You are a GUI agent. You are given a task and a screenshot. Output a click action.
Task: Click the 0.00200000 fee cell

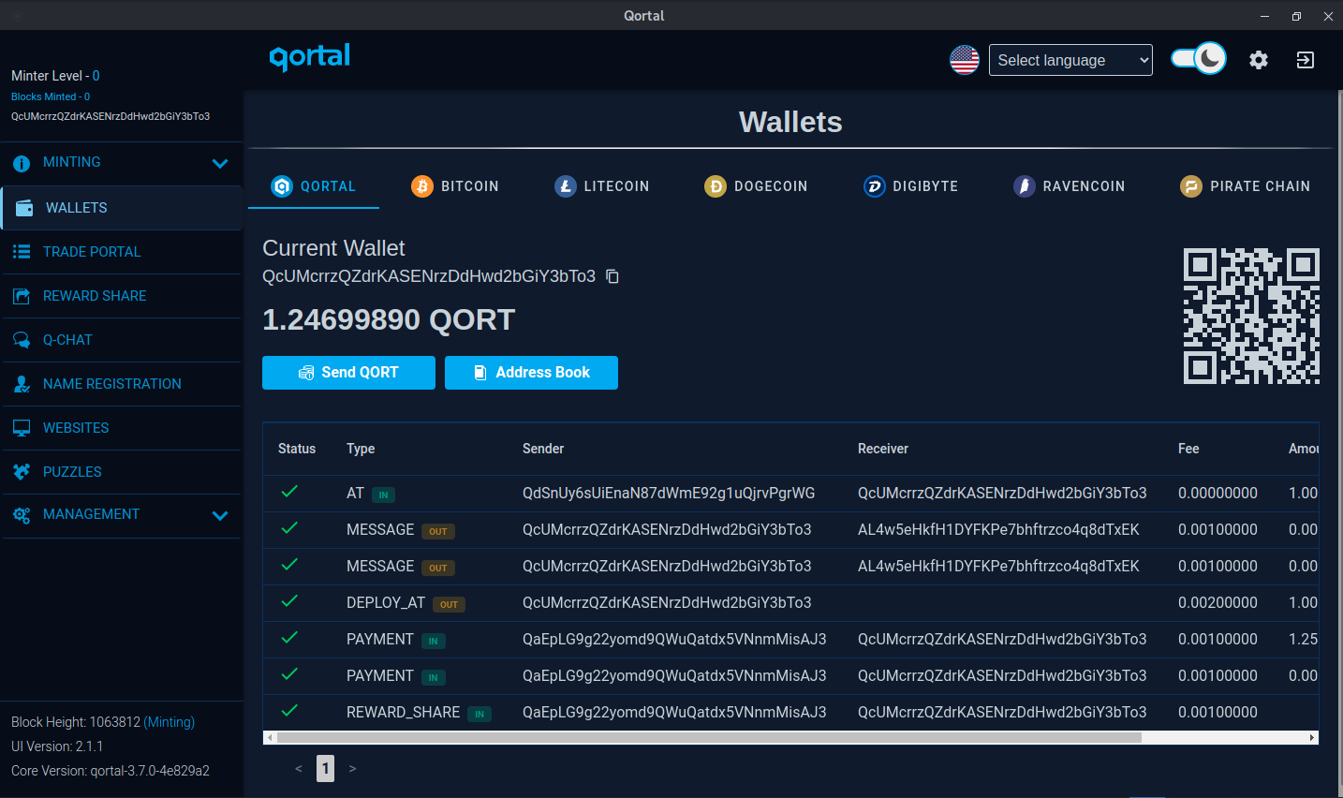click(1218, 603)
